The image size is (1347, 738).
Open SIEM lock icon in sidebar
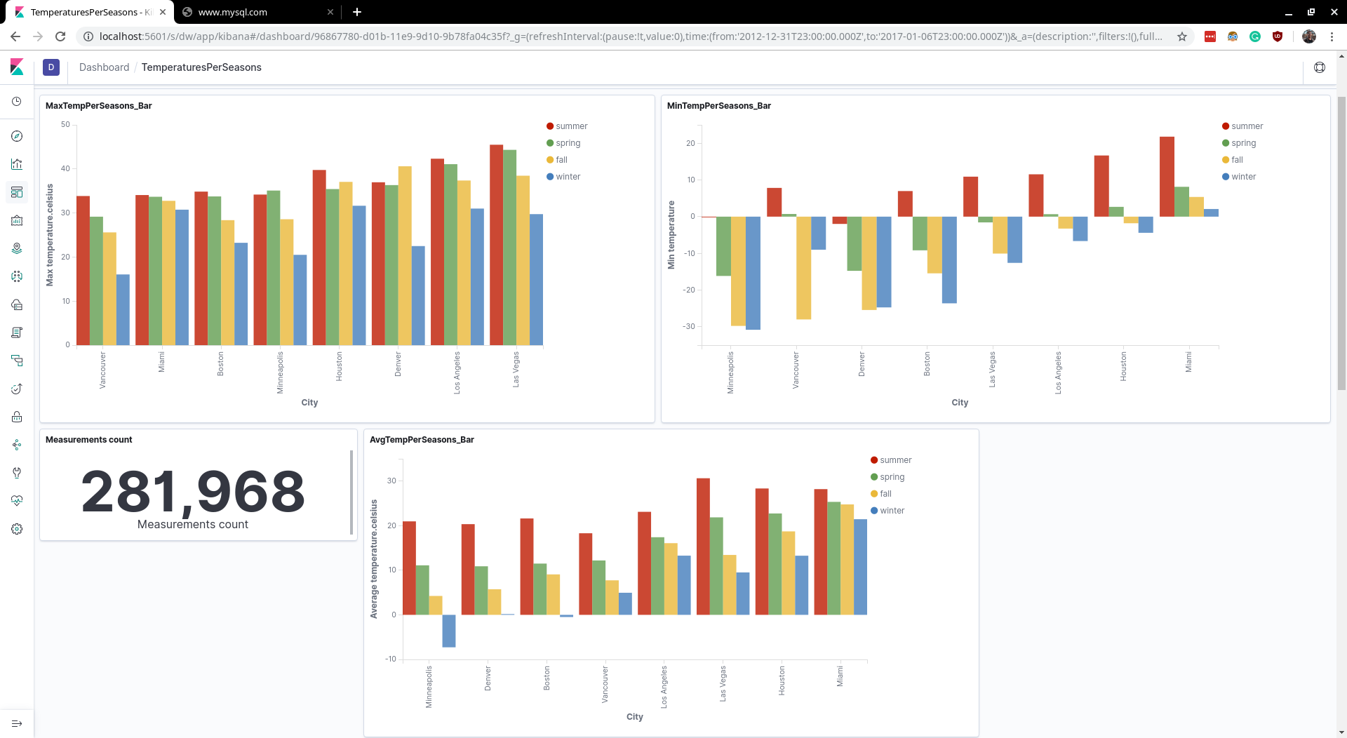[x=17, y=417]
